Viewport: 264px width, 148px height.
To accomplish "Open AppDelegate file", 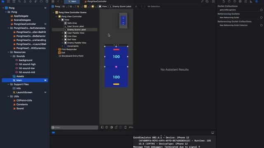I will [x=21, y=16].
